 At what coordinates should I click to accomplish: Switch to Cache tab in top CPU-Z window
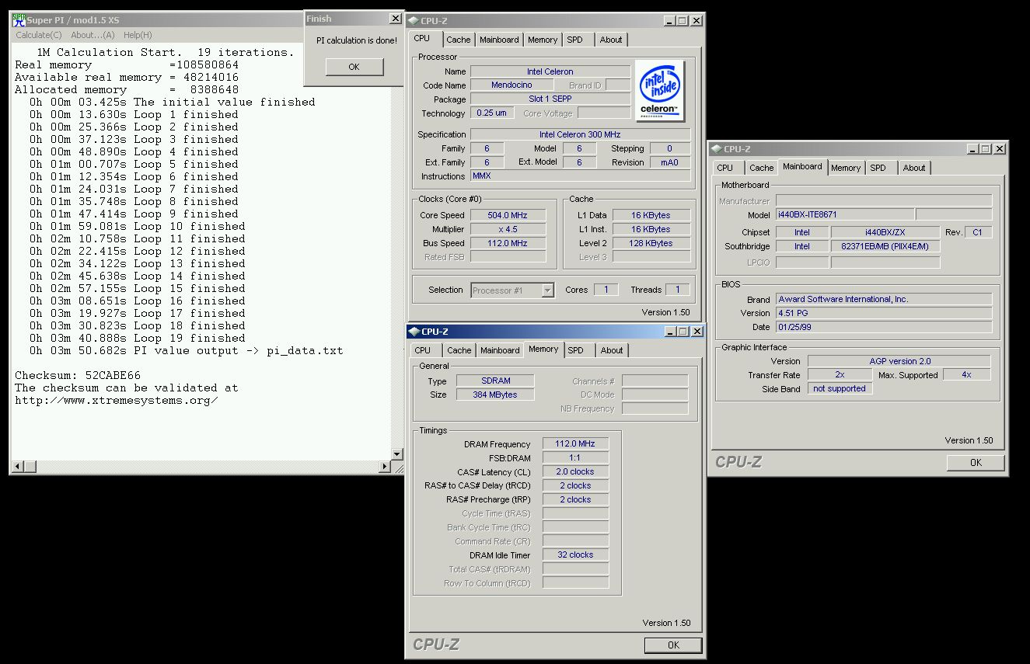click(459, 40)
